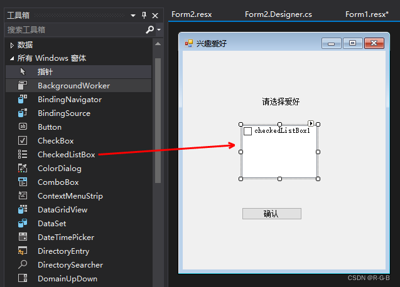Screen dimensions: 400x287
Task: Select the Button toolbox item
Action: (78, 127)
